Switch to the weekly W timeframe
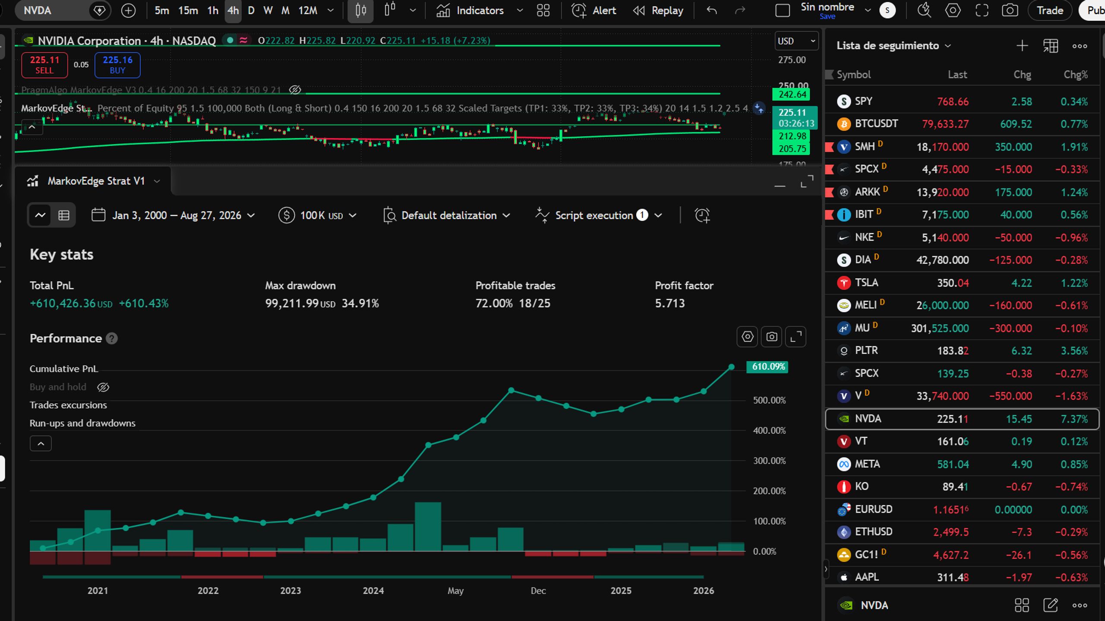The height and width of the screenshot is (621, 1105). point(268,10)
